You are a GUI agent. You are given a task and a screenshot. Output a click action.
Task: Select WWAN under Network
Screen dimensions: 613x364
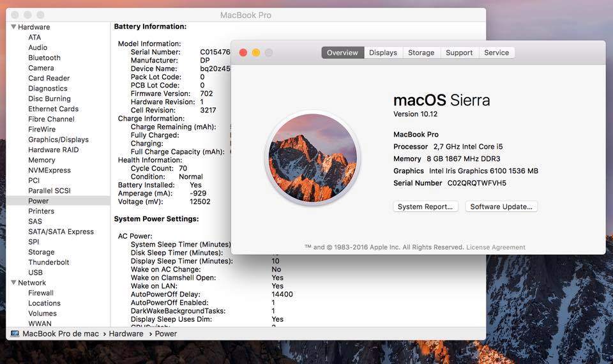coord(40,323)
